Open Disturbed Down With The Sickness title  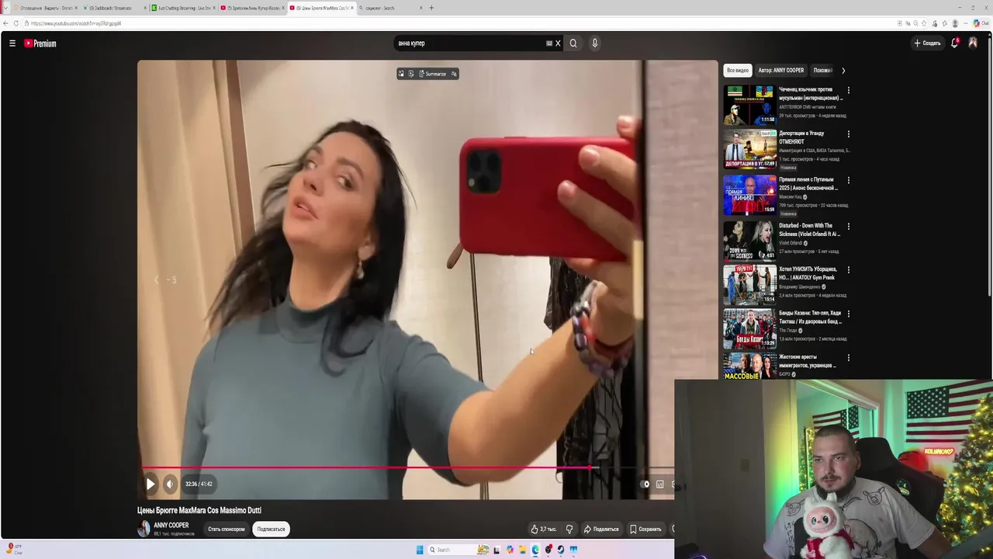(x=809, y=230)
